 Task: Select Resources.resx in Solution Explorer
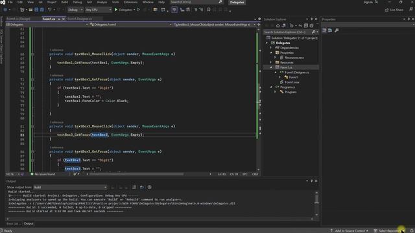(294, 58)
